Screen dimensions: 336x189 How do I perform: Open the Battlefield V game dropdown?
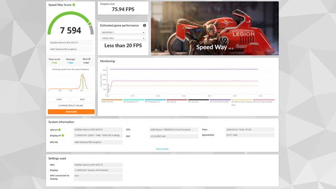pyautogui.click(x=123, y=33)
